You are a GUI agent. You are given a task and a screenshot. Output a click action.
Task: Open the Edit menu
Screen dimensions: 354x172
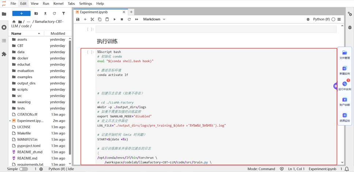tap(23, 4)
